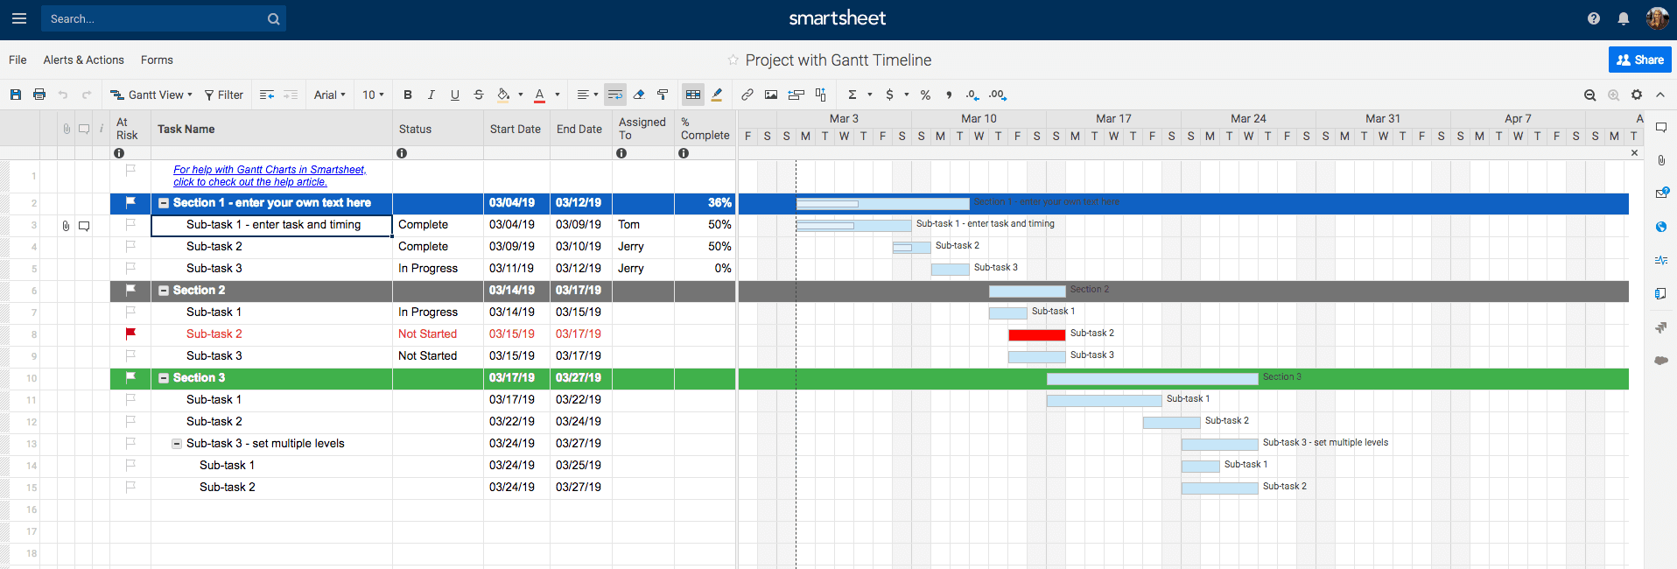Image resolution: width=1677 pixels, height=569 pixels.
Task: Apply the fill background color bucket
Action: tap(503, 95)
